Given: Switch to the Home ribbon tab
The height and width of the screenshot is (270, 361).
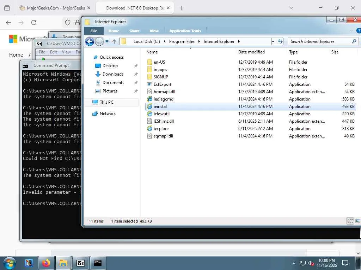Looking at the screenshot, I should [x=114, y=31].
